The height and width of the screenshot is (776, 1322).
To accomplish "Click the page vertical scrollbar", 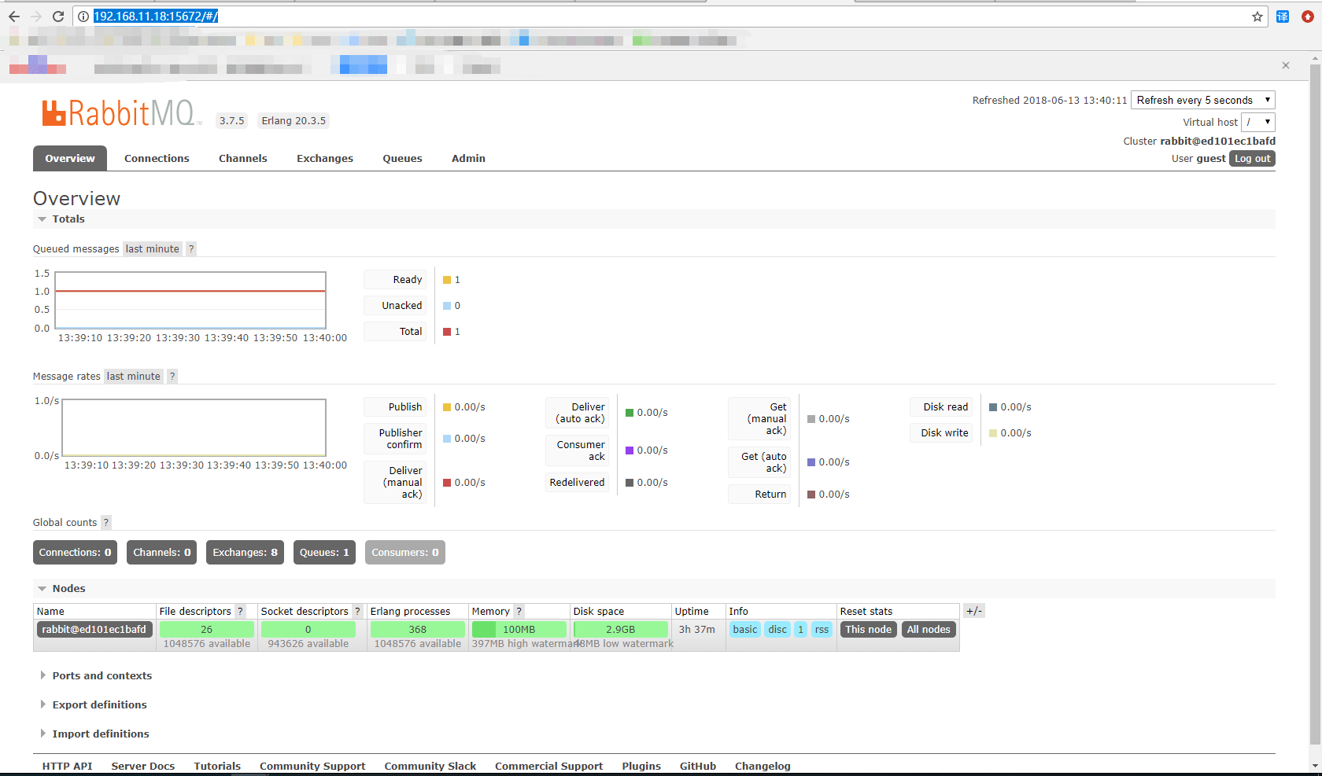I will (x=1315, y=405).
